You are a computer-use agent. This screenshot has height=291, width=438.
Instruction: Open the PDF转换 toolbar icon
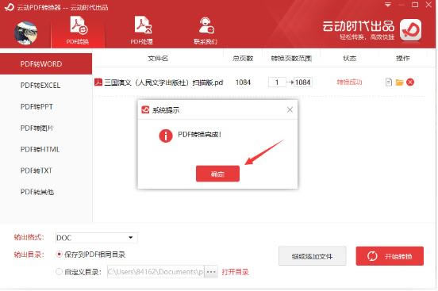coord(78,30)
